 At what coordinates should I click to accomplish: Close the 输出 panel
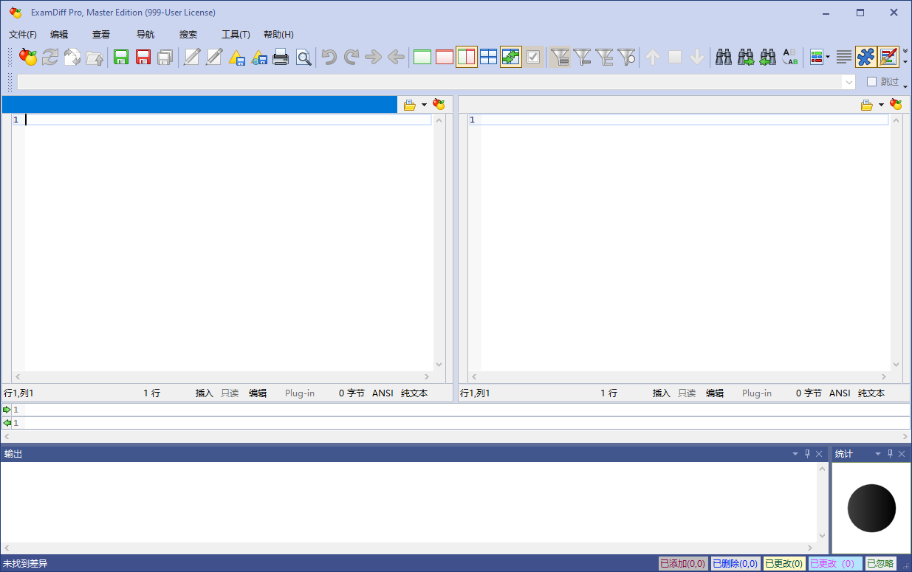pyautogui.click(x=819, y=454)
